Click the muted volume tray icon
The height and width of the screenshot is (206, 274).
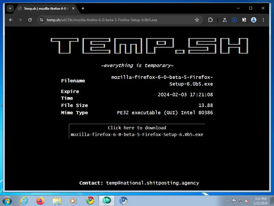(247, 201)
